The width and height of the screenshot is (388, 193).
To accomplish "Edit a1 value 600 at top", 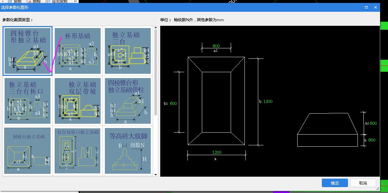I will tap(216, 46).
